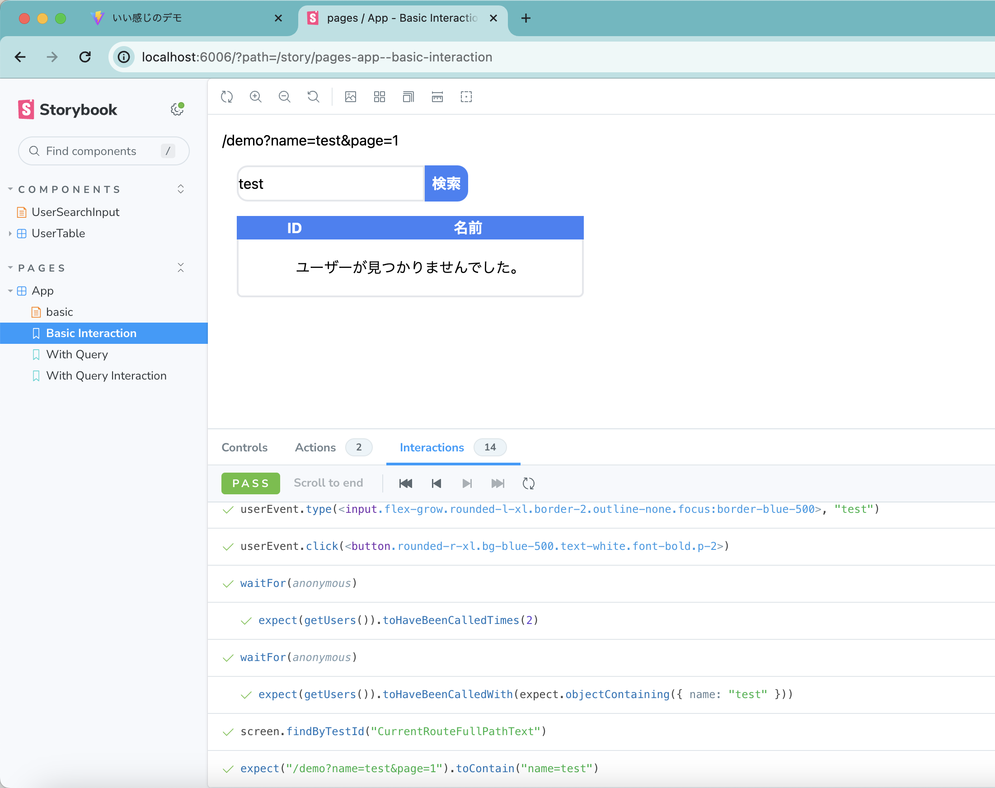Click the remount component icon in the toolbar

[226, 97]
